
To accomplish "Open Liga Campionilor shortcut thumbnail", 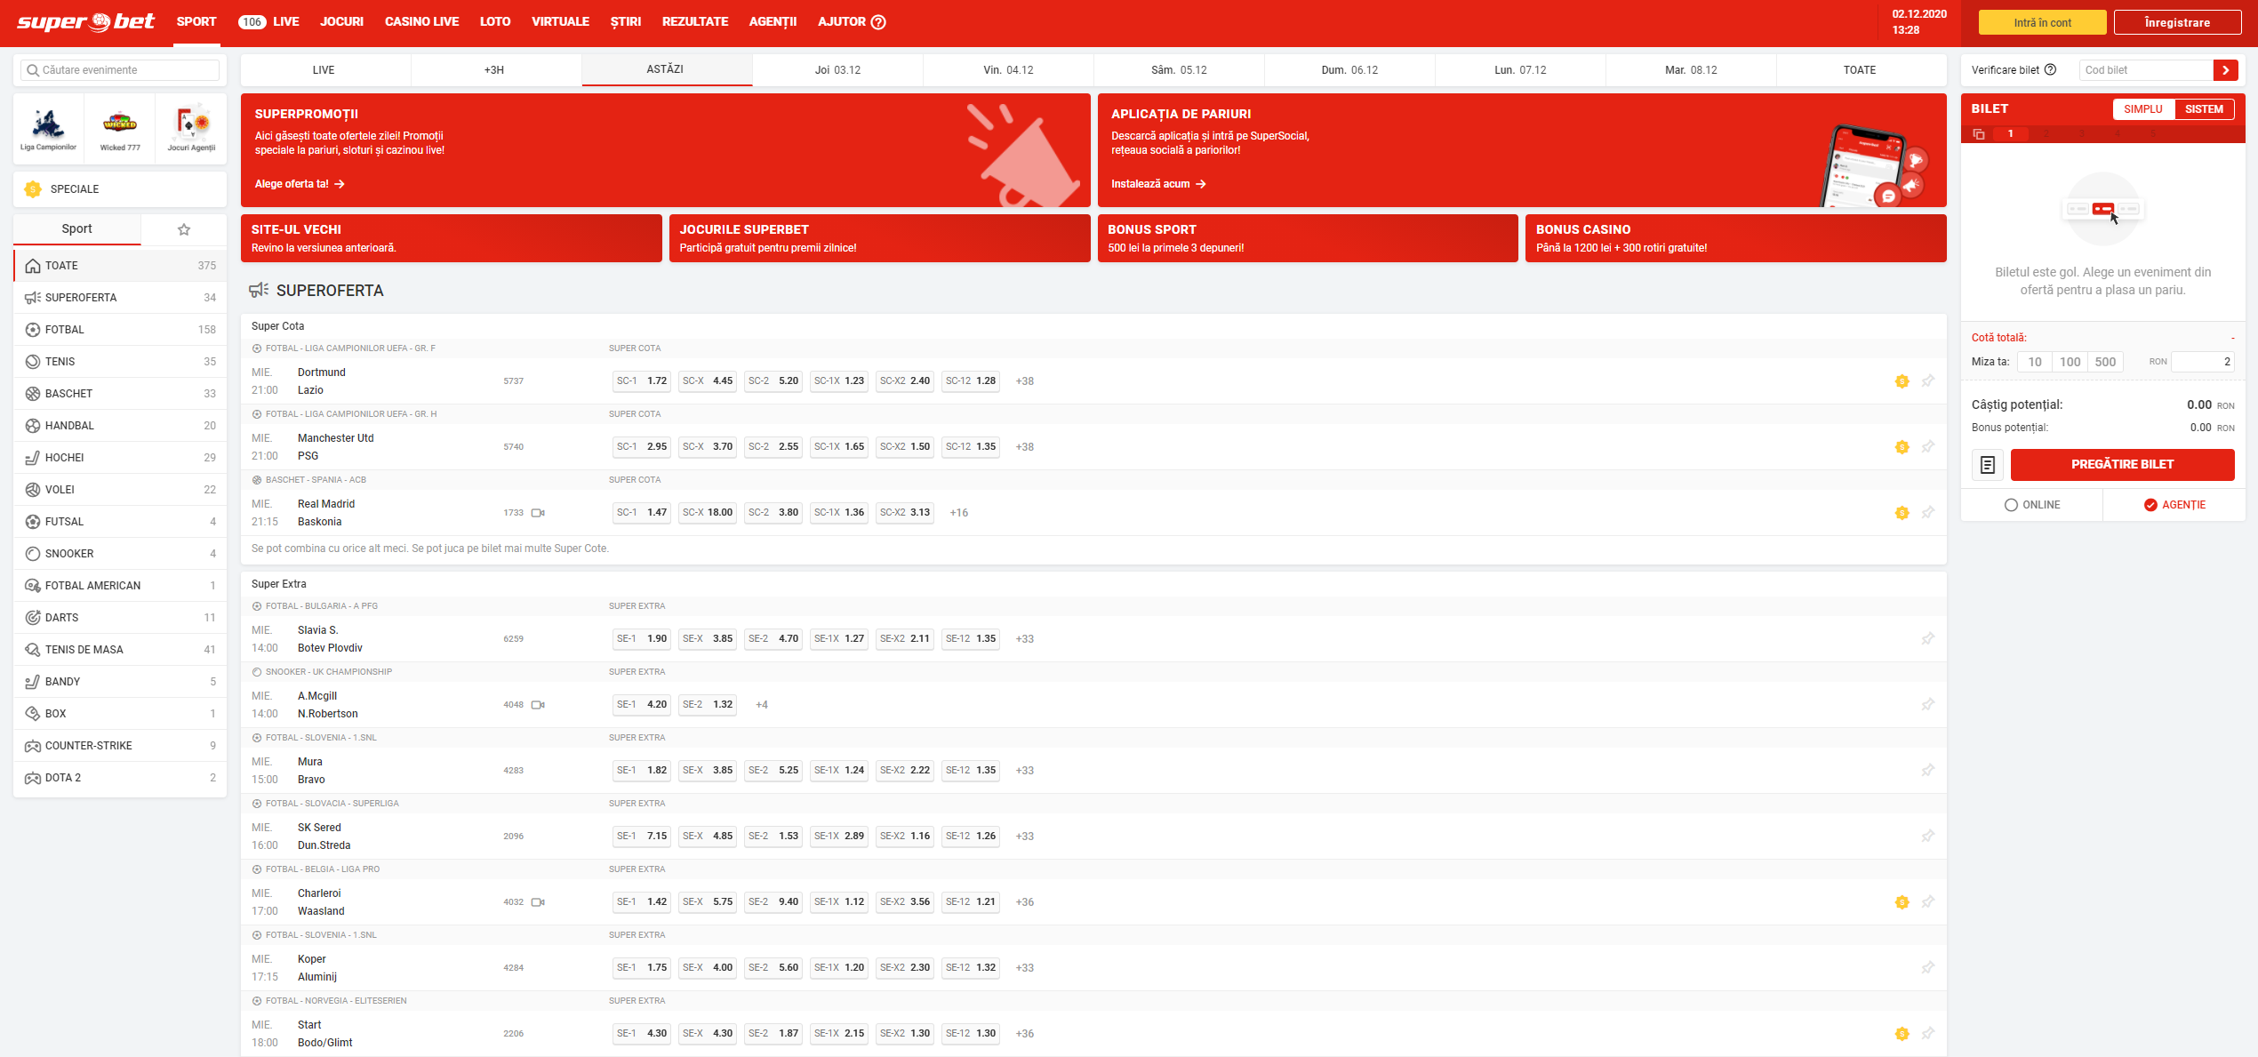I will pyautogui.click(x=49, y=130).
